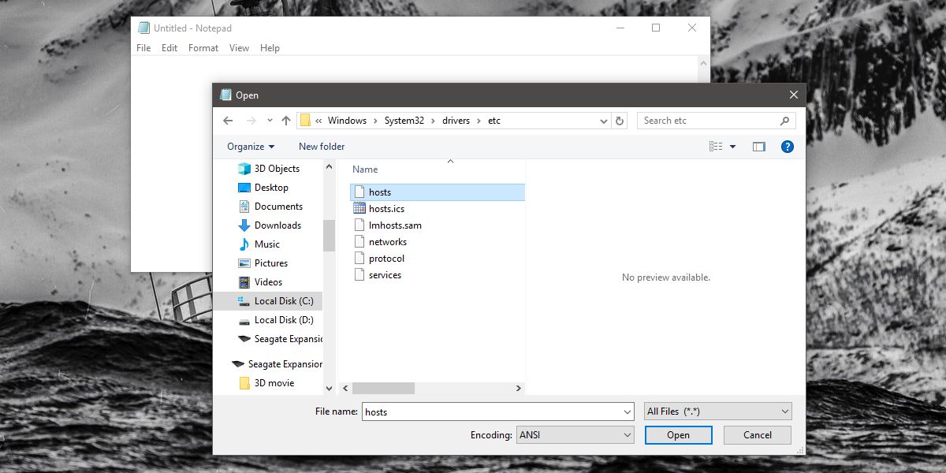Click the 3D movie folder icon
Viewport: 946px width, 473px height.
pyautogui.click(x=244, y=383)
